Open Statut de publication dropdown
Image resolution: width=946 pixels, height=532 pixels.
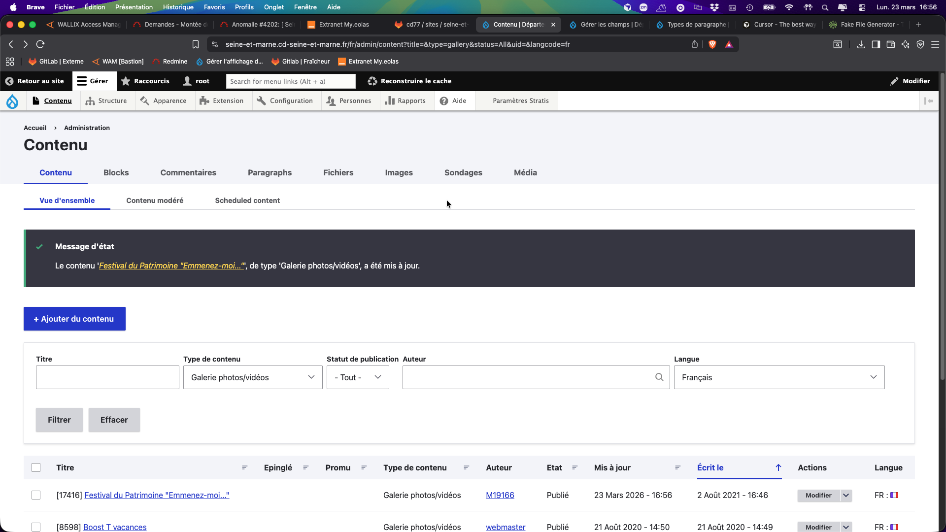(358, 377)
